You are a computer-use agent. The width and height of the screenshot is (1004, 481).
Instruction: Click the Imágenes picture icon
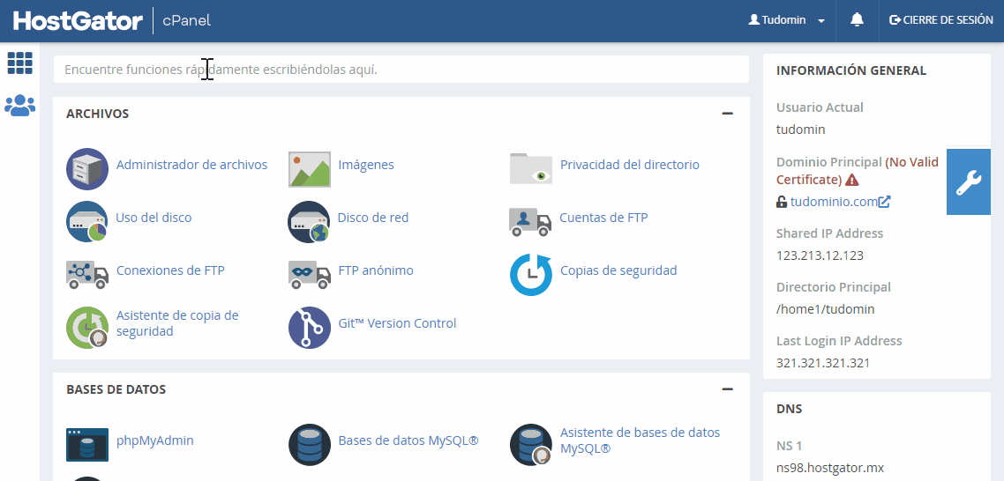point(310,169)
